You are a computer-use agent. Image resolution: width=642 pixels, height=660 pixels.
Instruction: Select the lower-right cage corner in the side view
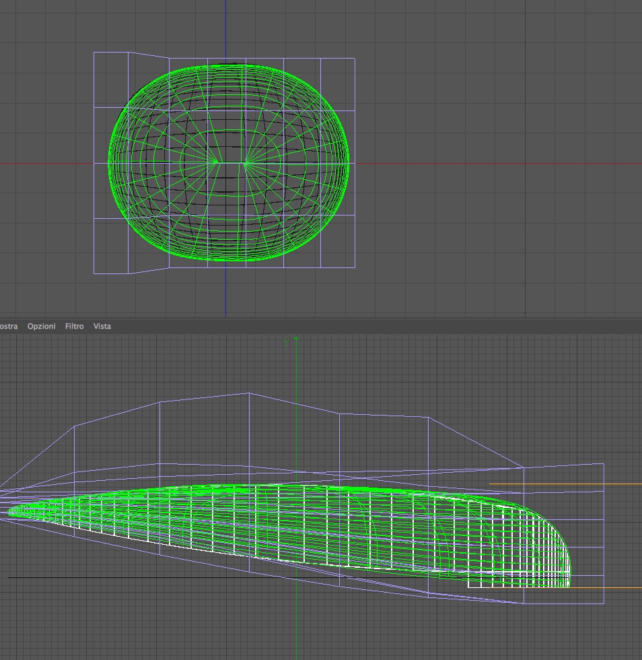(604, 603)
